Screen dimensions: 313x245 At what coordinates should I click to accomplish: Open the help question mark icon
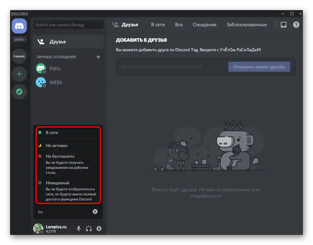point(296,25)
